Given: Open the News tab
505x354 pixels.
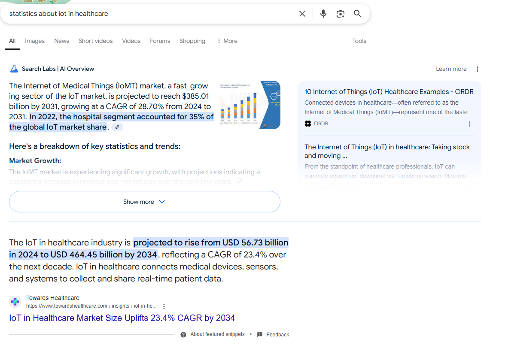Looking at the screenshot, I should pos(61,41).
